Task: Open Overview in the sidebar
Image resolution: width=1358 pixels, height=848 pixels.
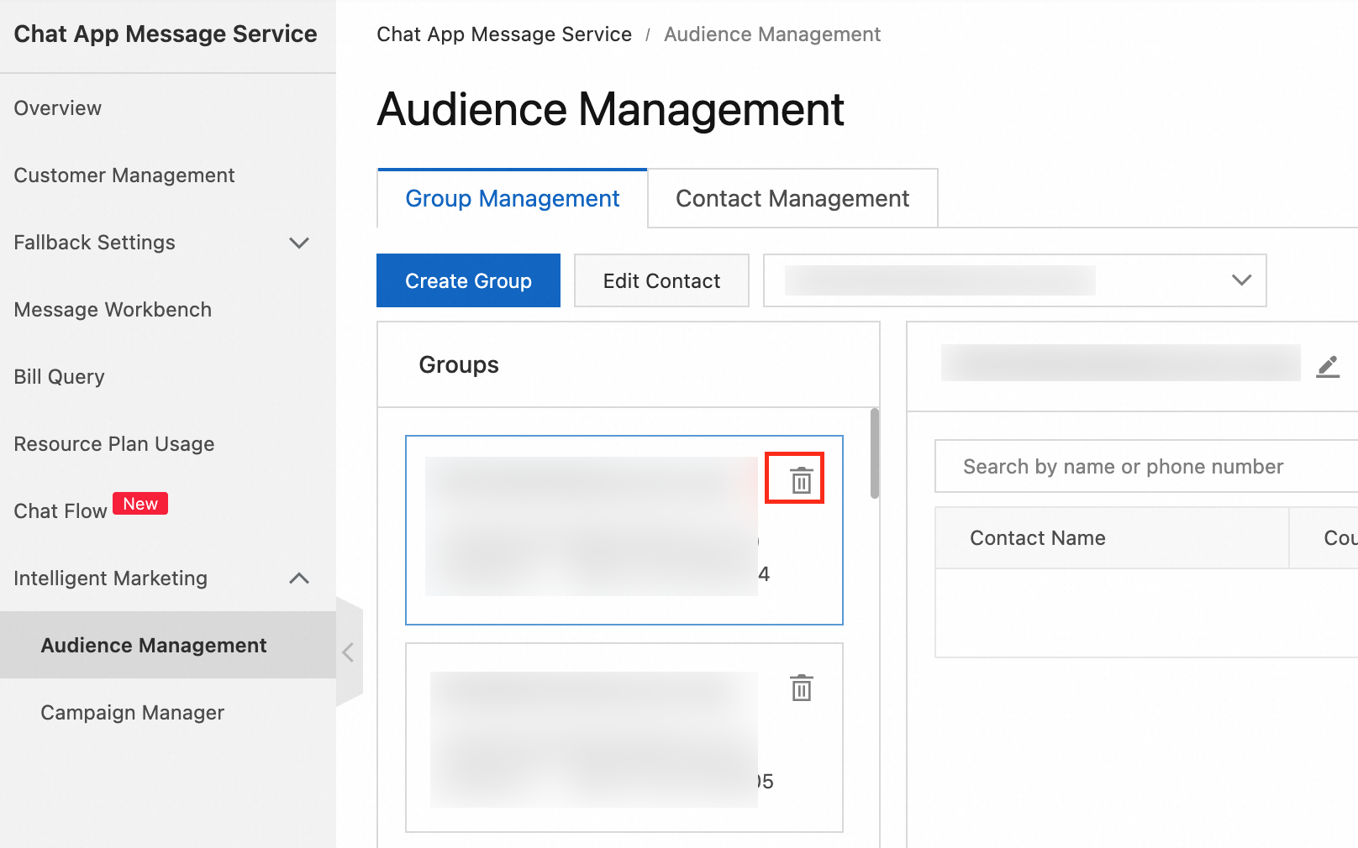Action: (x=58, y=108)
